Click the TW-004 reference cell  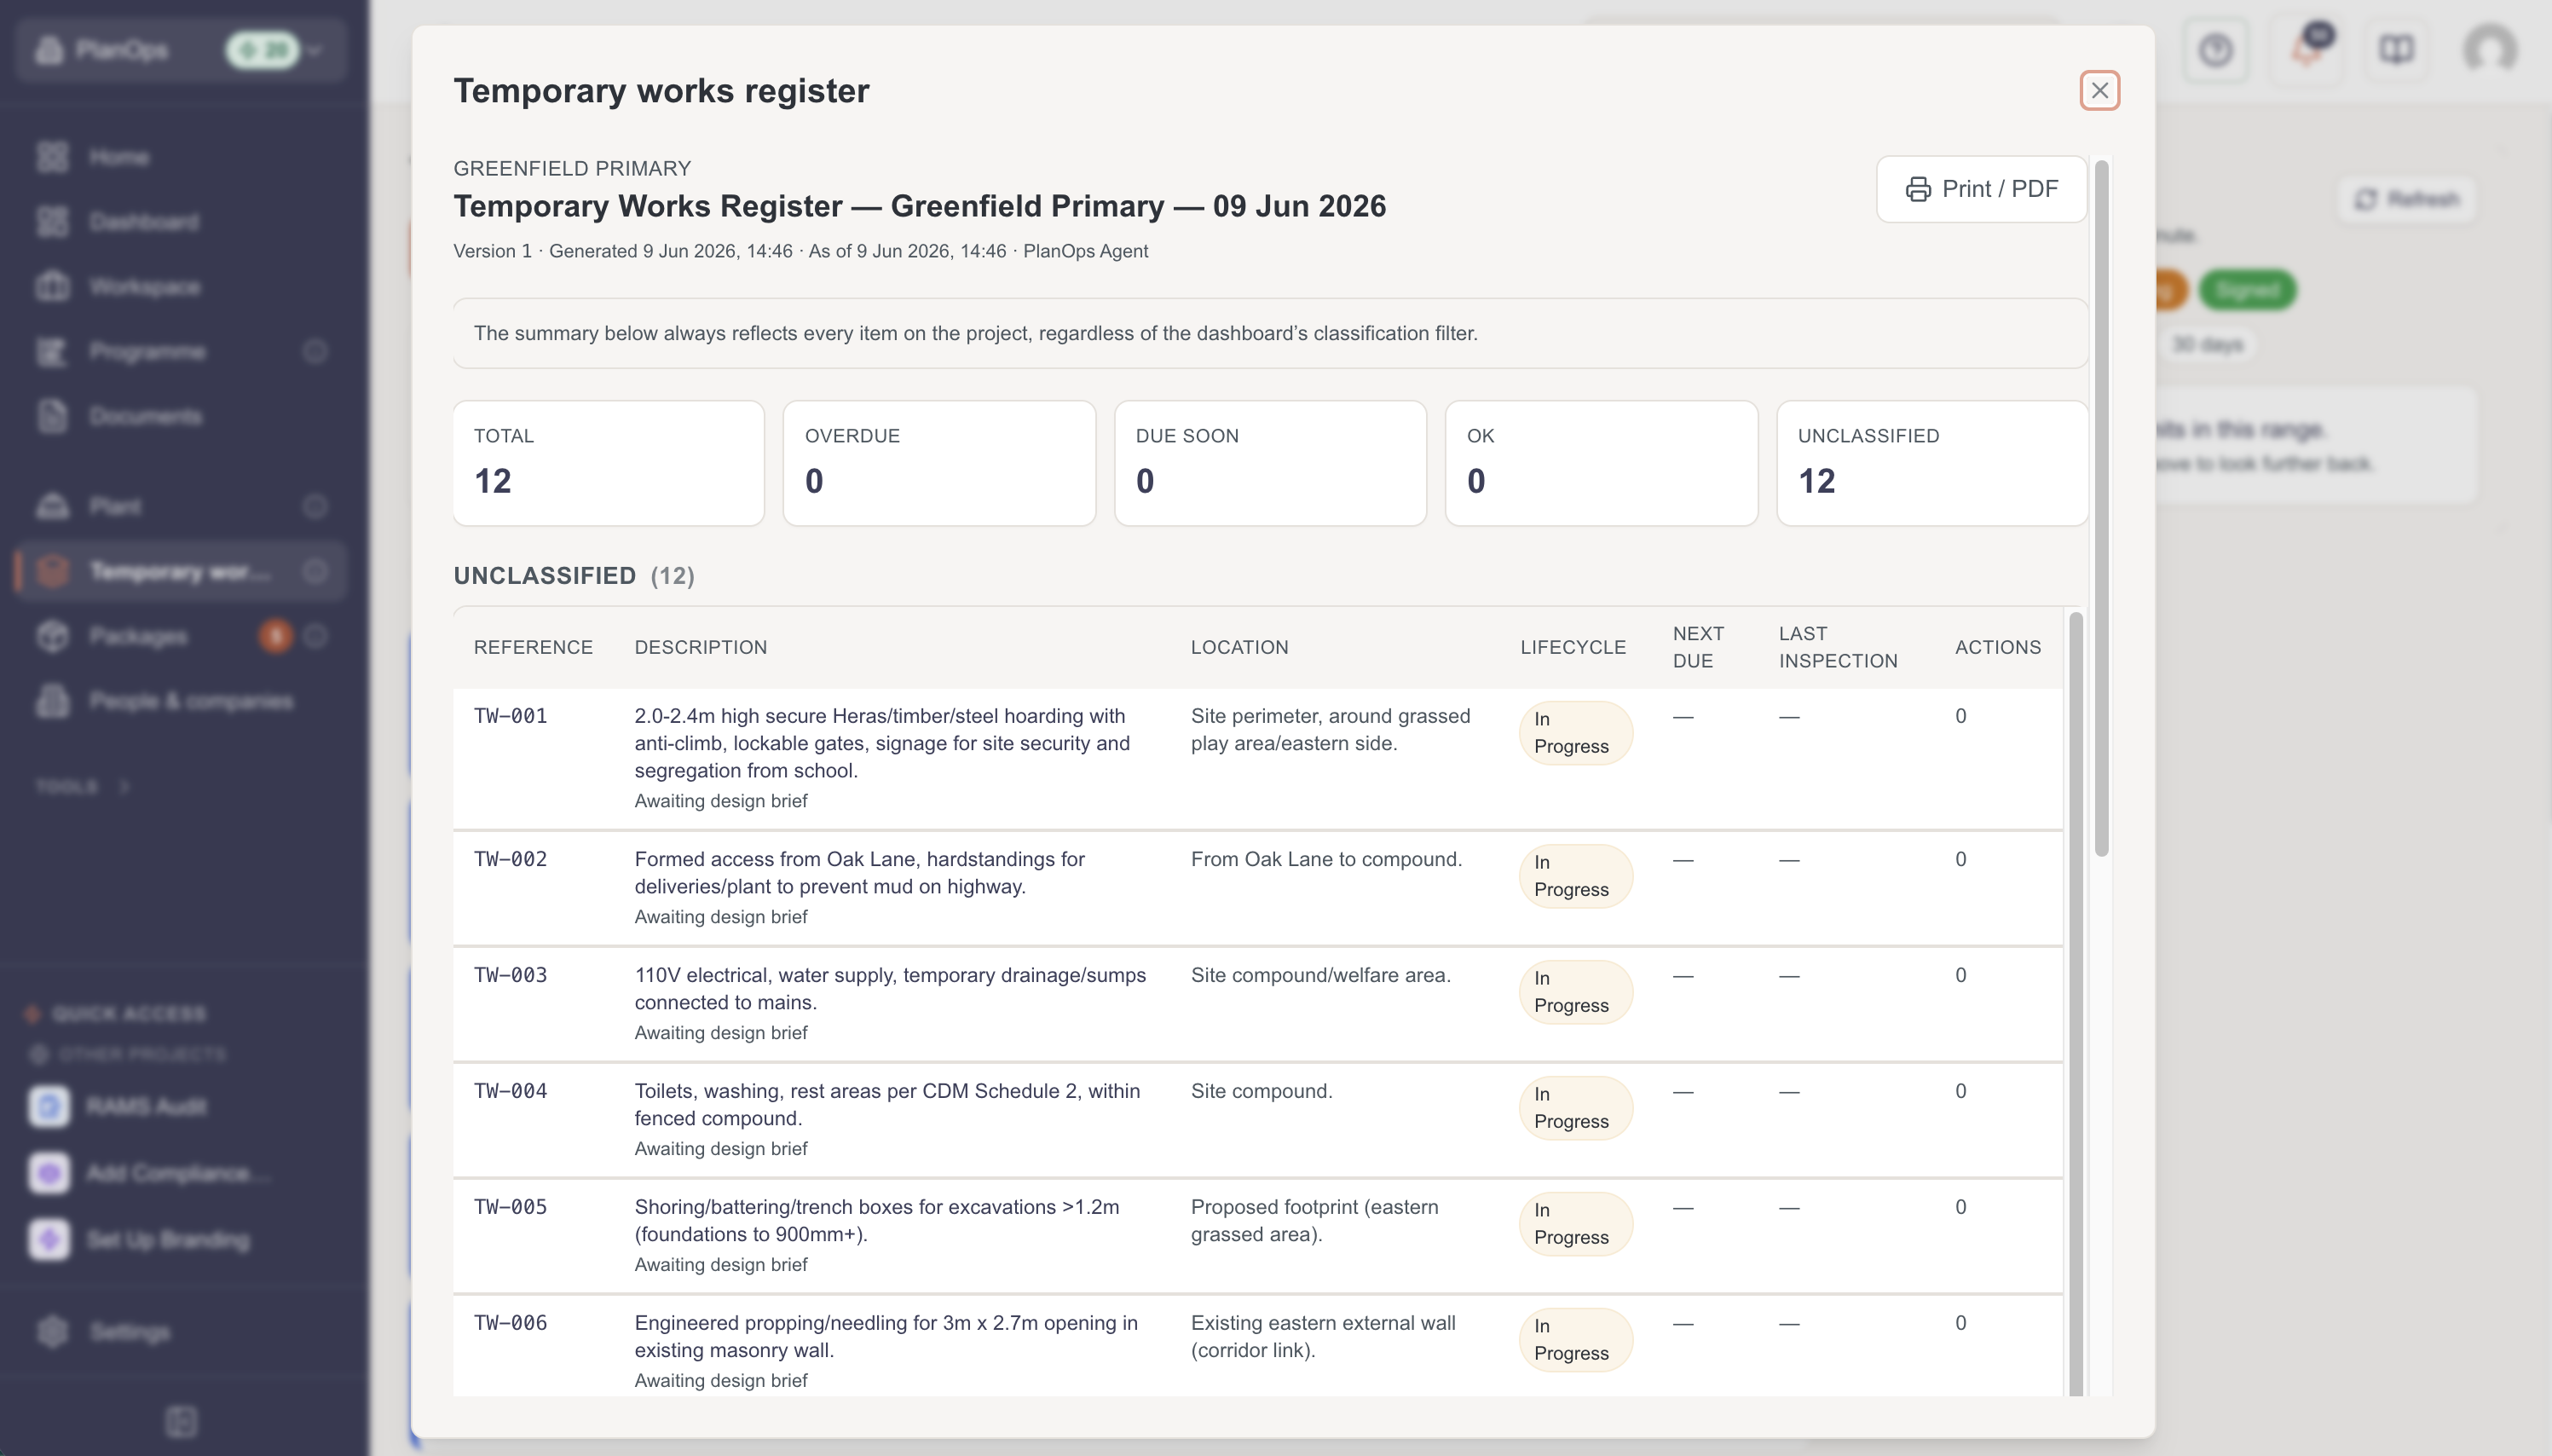pos(511,1091)
